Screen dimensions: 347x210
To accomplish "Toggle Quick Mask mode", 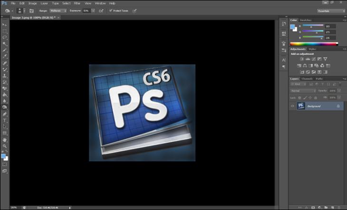I will 4,164.
